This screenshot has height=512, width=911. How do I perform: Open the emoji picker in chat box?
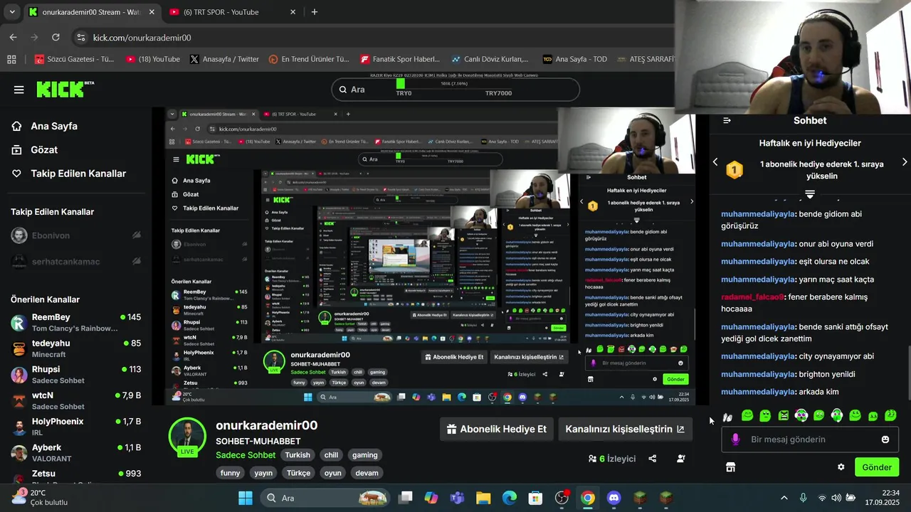coord(885,439)
